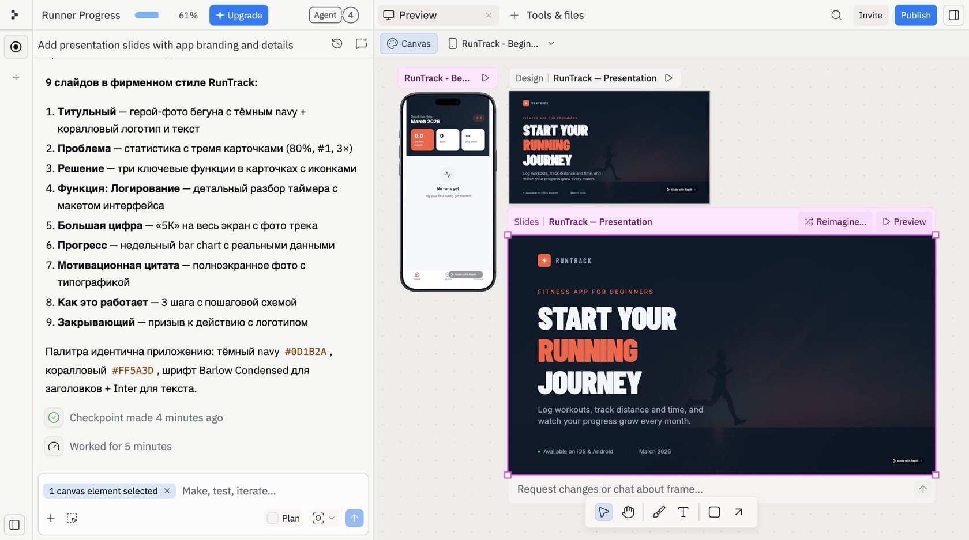
Task: Click the 61% usage value
Action: pyautogui.click(x=188, y=15)
